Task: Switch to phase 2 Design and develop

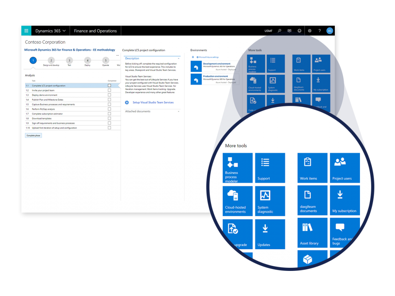Action: point(51,61)
